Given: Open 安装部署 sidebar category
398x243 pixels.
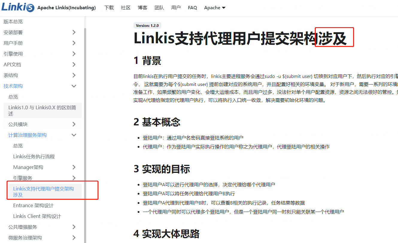Looking at the screenshot, I should pyautogui.click(x=13, y=32).
